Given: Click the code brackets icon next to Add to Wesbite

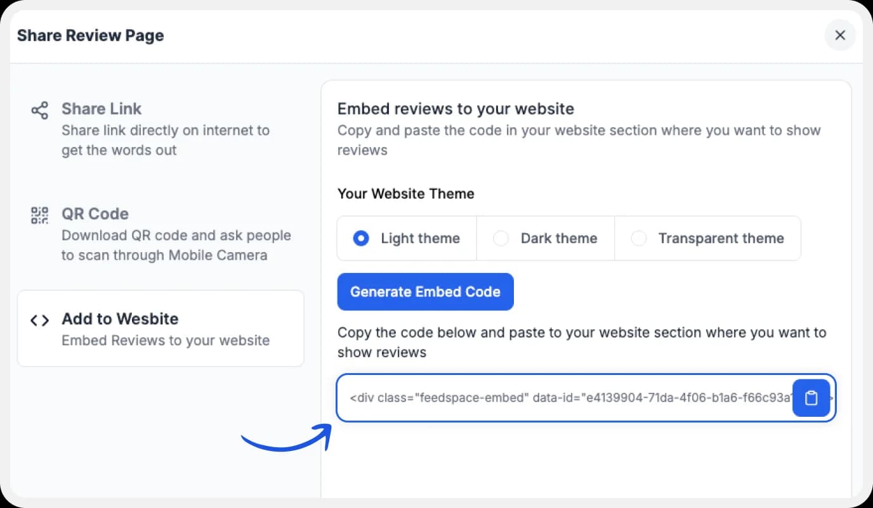Looking at the screenshot, I should coord(39,320).
